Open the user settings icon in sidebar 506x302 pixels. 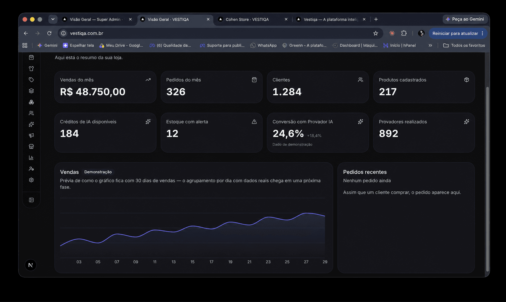[x=31, y=169]
